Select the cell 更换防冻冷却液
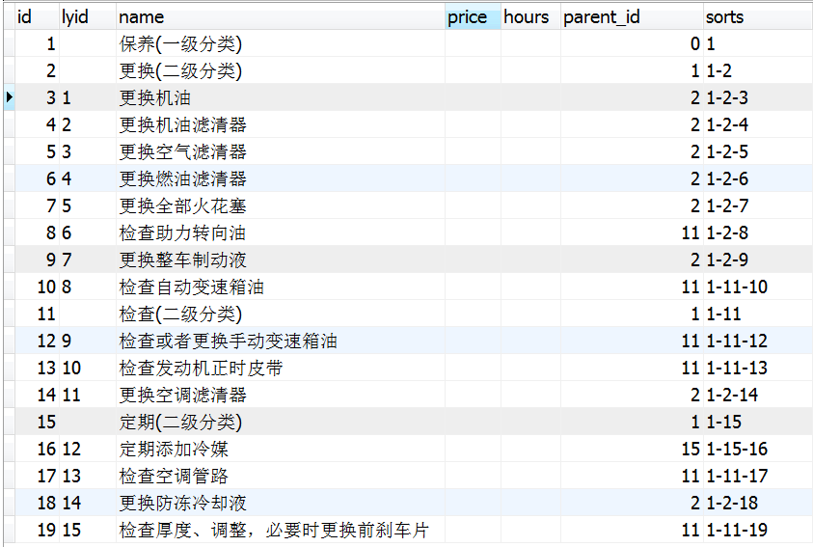813x547 pixels. point(280,503)
